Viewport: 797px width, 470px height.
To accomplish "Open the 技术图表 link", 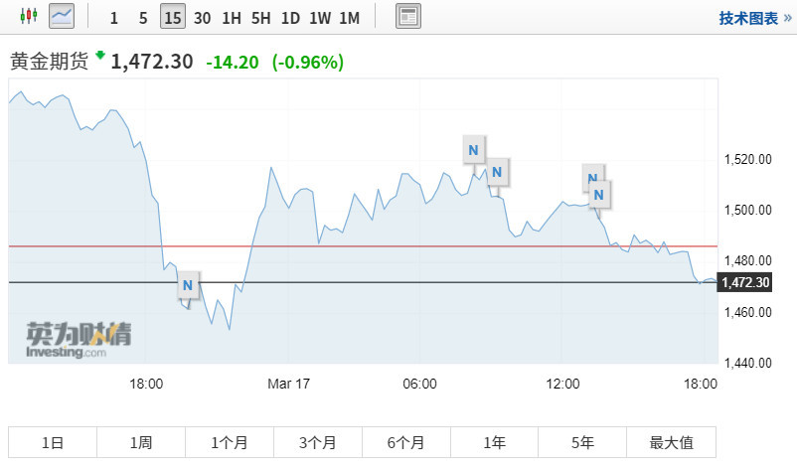I will click(753, 18).
